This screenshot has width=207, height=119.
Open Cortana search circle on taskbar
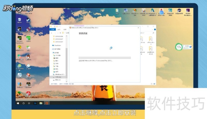click(24, 103)
